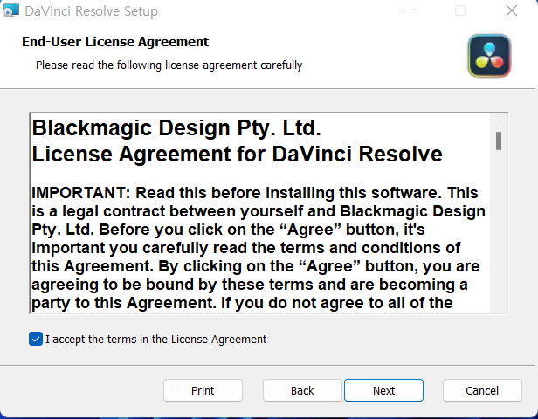
Task: Click 'License Agreement for DaVinci Resolve' heading
Action: tap(237, 154)
